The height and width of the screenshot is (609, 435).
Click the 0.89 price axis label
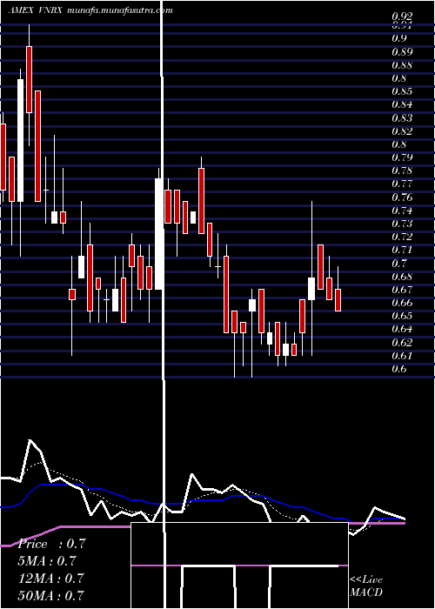pyautogui.click(x=402, y=51)
